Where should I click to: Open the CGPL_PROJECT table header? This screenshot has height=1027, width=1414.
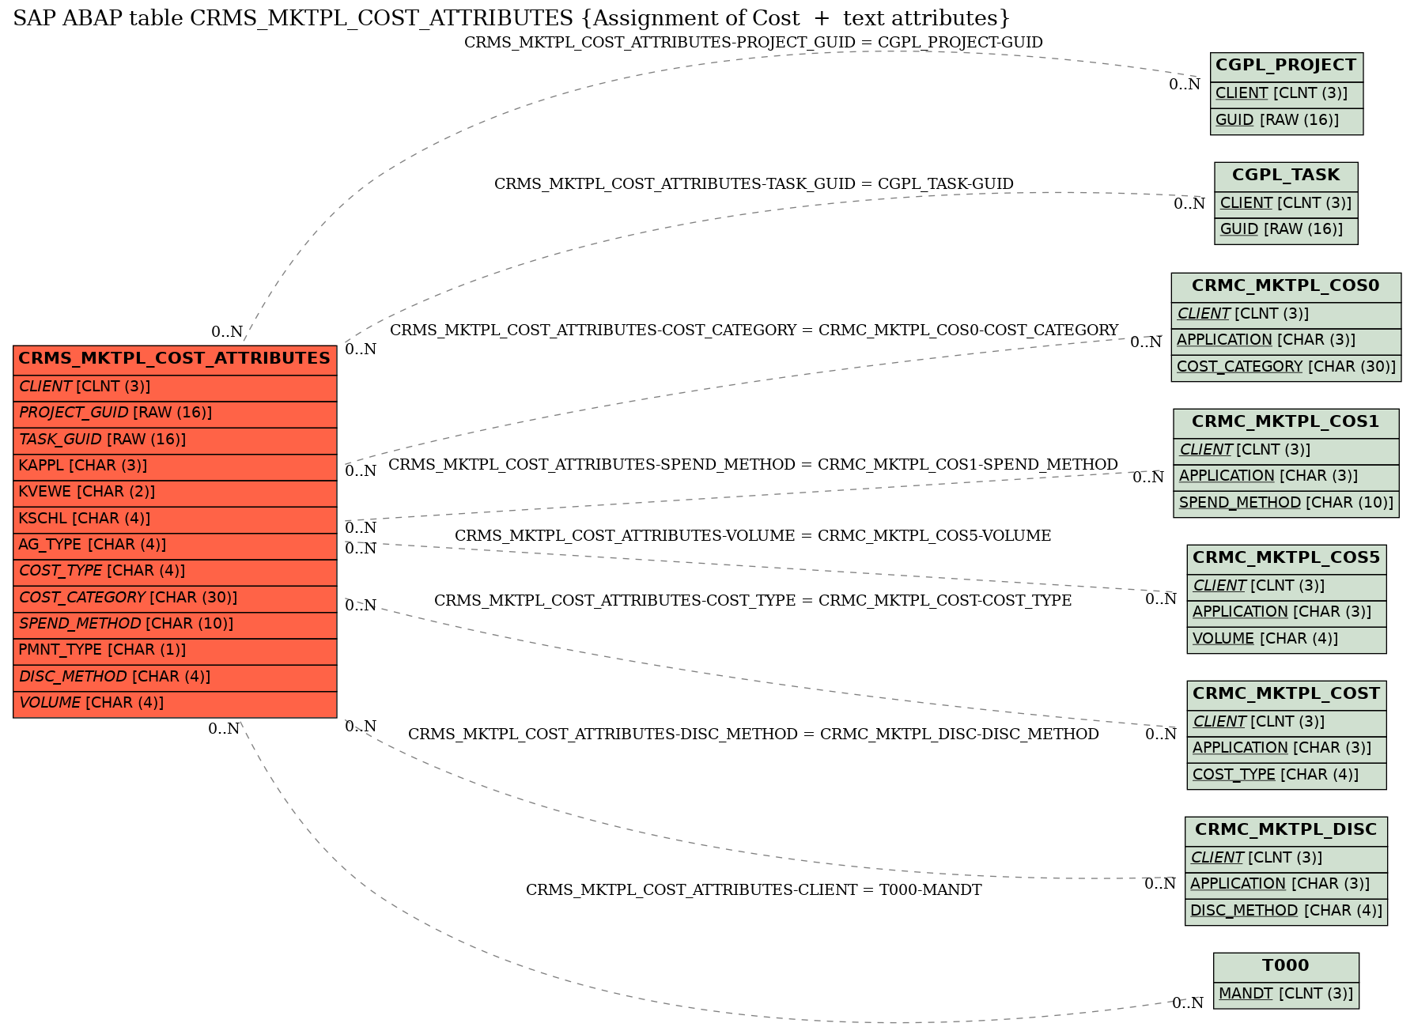pyautogui.click(x=1287, y=66)
